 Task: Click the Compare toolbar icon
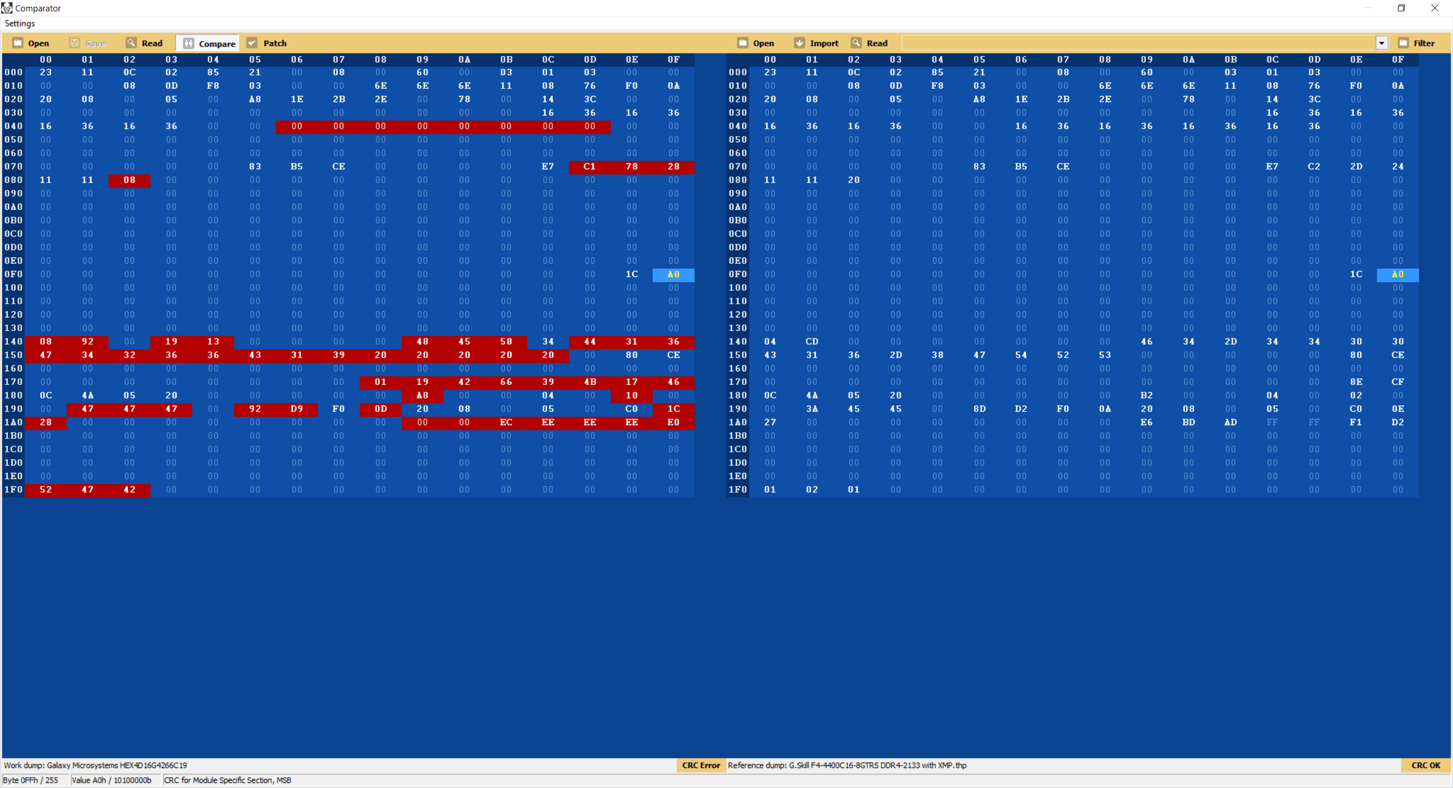click(x=189, y=44)
